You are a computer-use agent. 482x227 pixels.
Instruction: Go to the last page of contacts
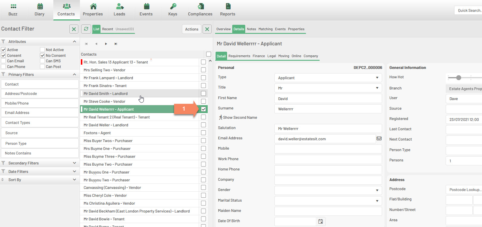click(116, 44)
